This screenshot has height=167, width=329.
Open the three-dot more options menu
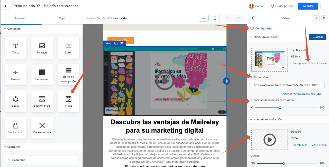point(323,6)
